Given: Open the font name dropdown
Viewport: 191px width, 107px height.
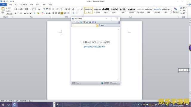Looking at the screenshot, I should click(x=24, y=9).
